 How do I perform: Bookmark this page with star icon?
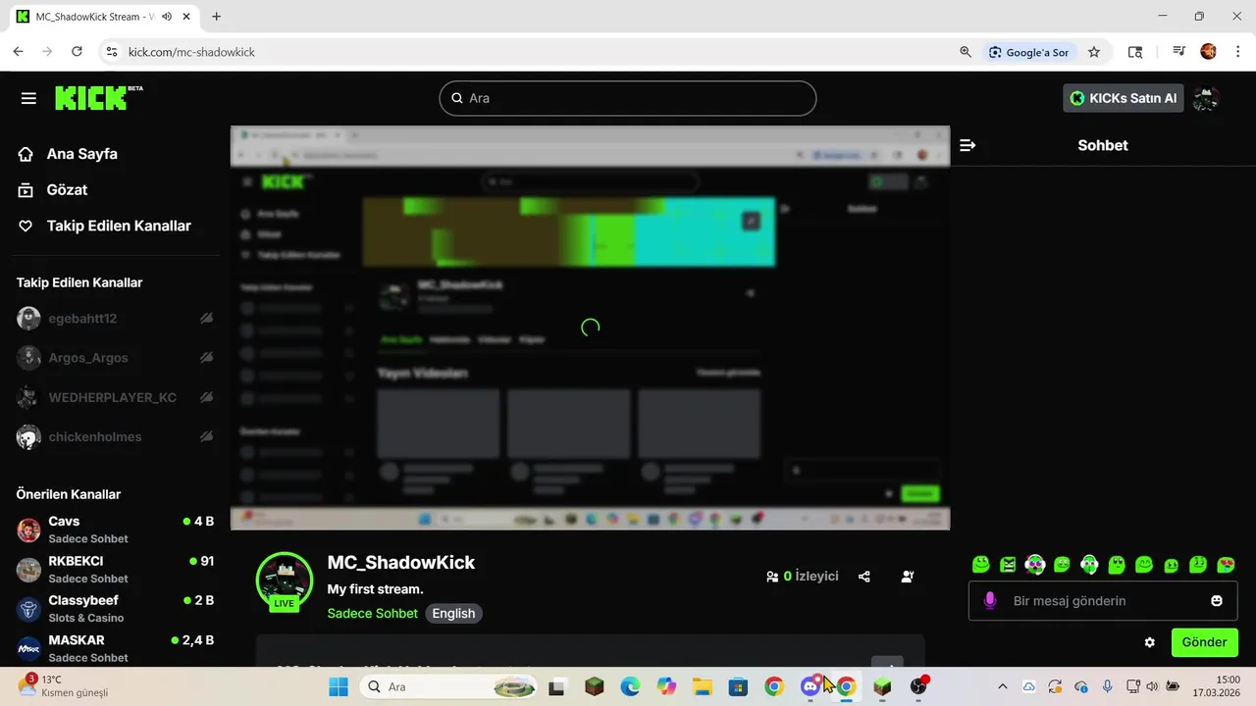tap(1094, 52)
